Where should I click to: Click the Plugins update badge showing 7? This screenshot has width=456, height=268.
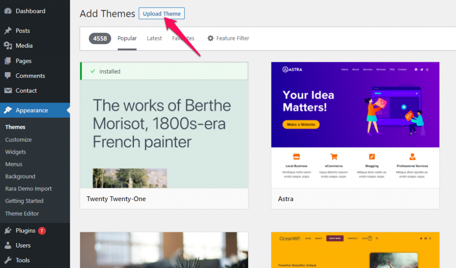pos(42,231)
